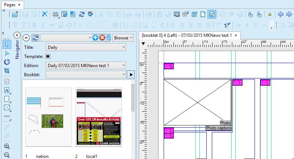Click the LG:2 column label
Viewport: 294px width, 159px height.
click(x=237, y=82)
